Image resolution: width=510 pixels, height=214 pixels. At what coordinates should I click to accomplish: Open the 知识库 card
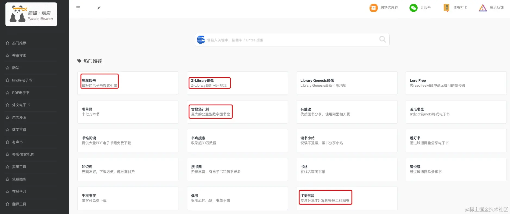tap(128, 169)
